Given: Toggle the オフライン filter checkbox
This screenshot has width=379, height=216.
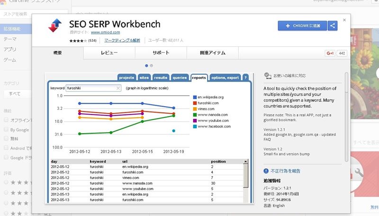Looking at the screenshot, I should 6,120.
